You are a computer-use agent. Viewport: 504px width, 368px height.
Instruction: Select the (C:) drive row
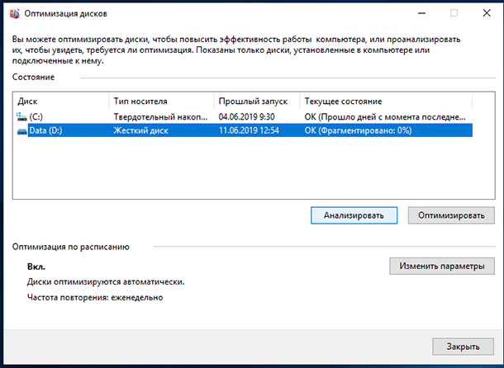click(x=245, y=116)
